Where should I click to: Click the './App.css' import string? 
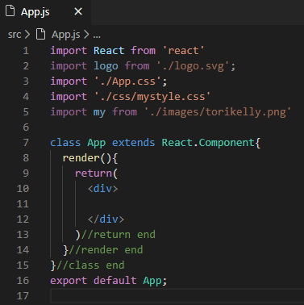(128, 81)
